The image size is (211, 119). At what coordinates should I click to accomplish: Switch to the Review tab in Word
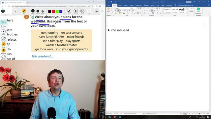(x=152, y=5)
